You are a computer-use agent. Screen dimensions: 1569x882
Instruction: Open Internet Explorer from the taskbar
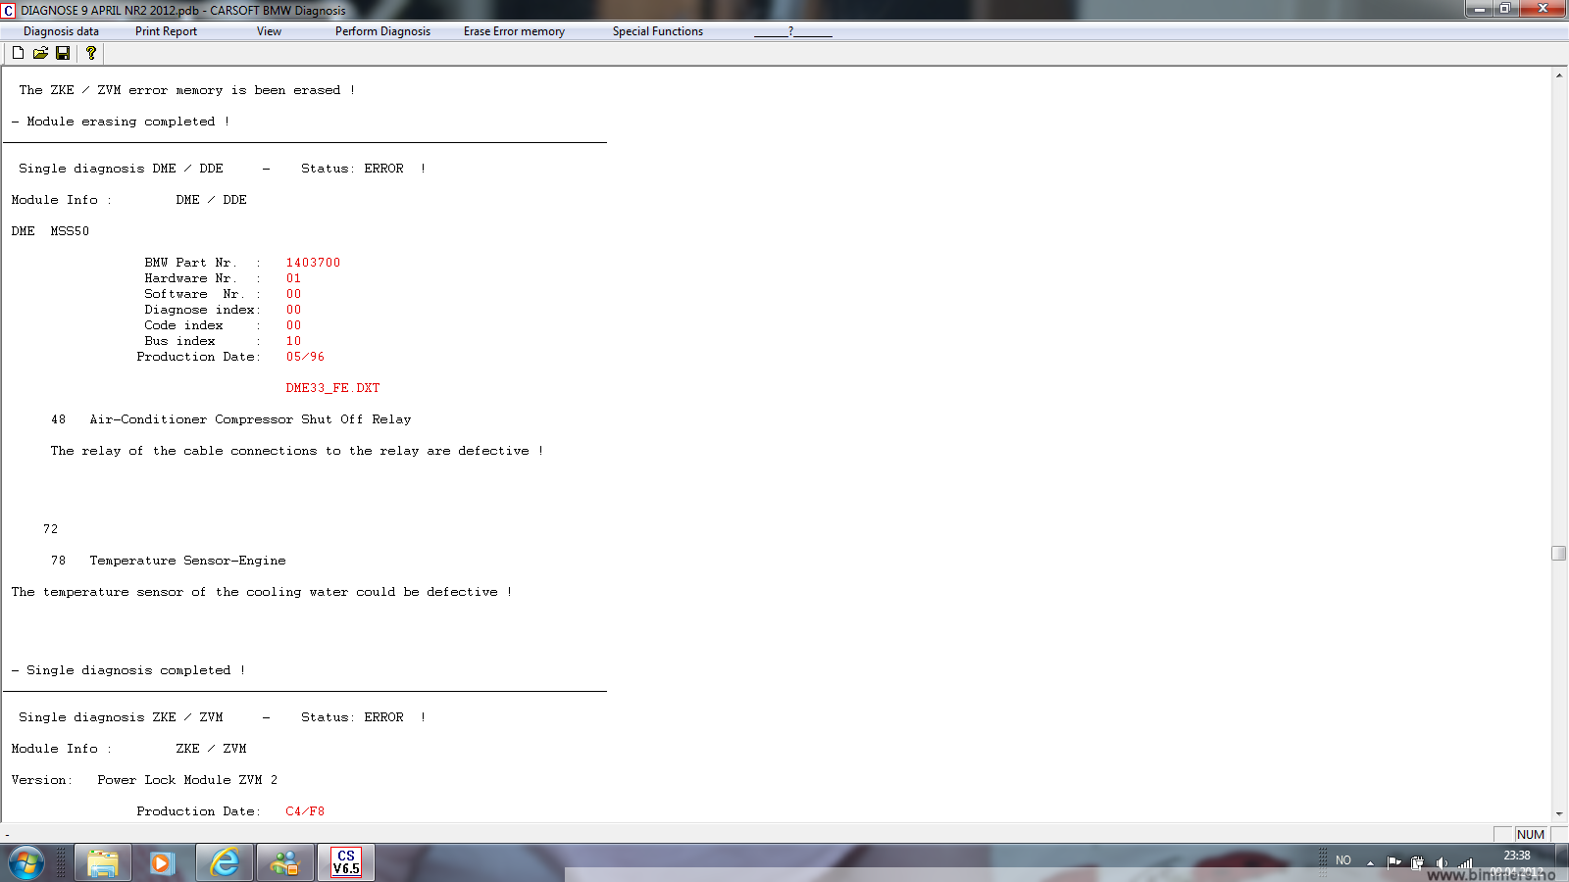click(x=225, y=862)
